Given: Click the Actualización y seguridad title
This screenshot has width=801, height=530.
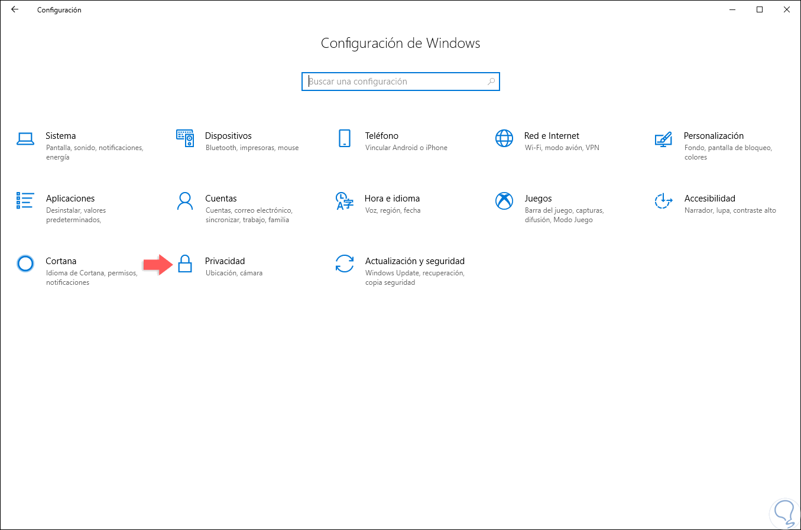Looking at the screenshot, I should coord(415,261).
